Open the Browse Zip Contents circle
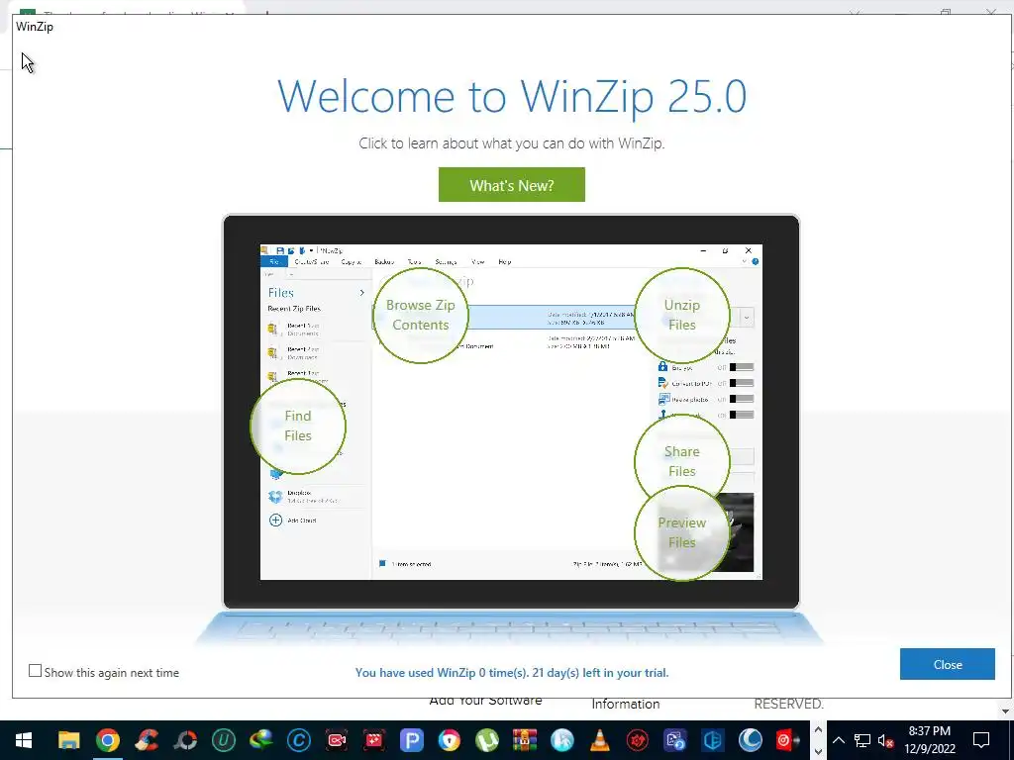1014x760 pixels. tap(420, 315)
